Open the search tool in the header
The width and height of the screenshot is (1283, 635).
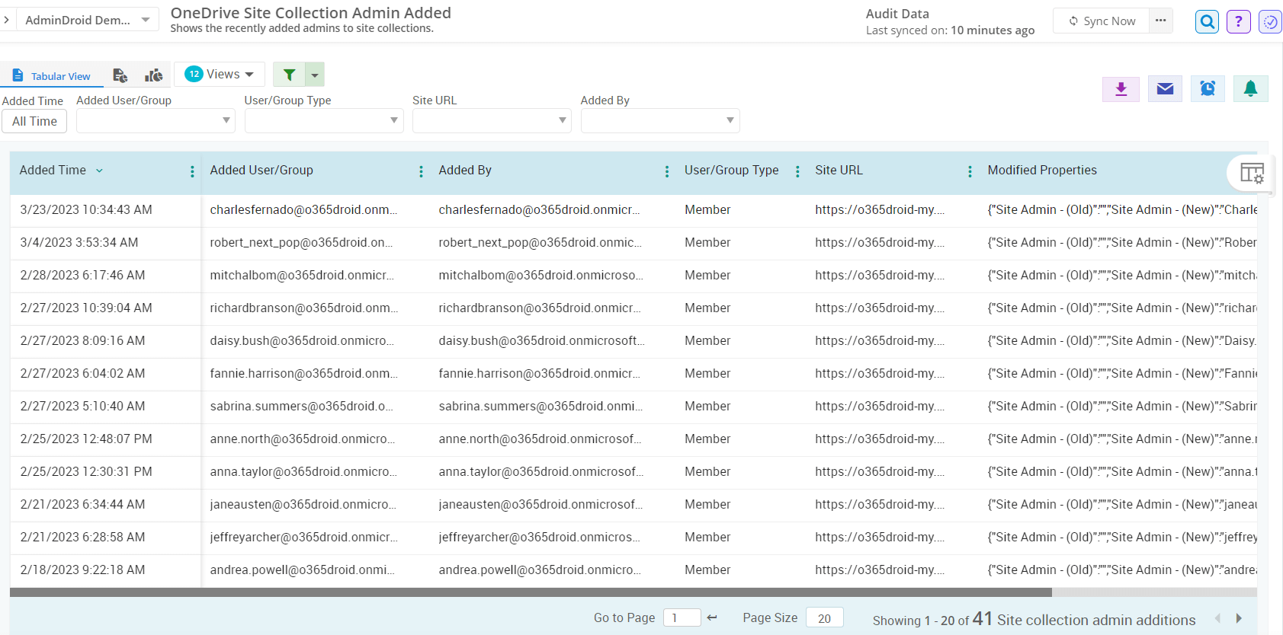pos(1207,21)
